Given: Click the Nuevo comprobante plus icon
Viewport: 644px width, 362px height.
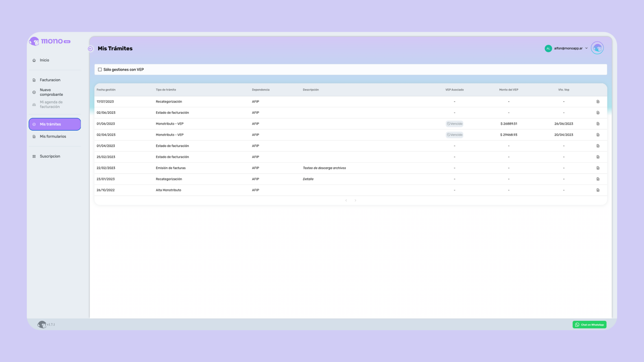Looking at the screenshot, I should 34,92.
